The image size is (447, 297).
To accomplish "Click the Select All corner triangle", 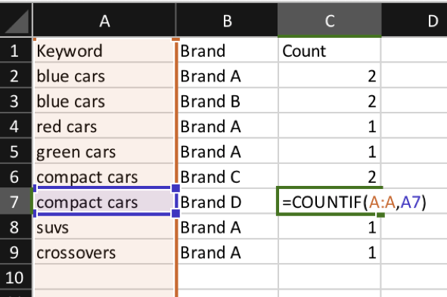I will [17, 21].
